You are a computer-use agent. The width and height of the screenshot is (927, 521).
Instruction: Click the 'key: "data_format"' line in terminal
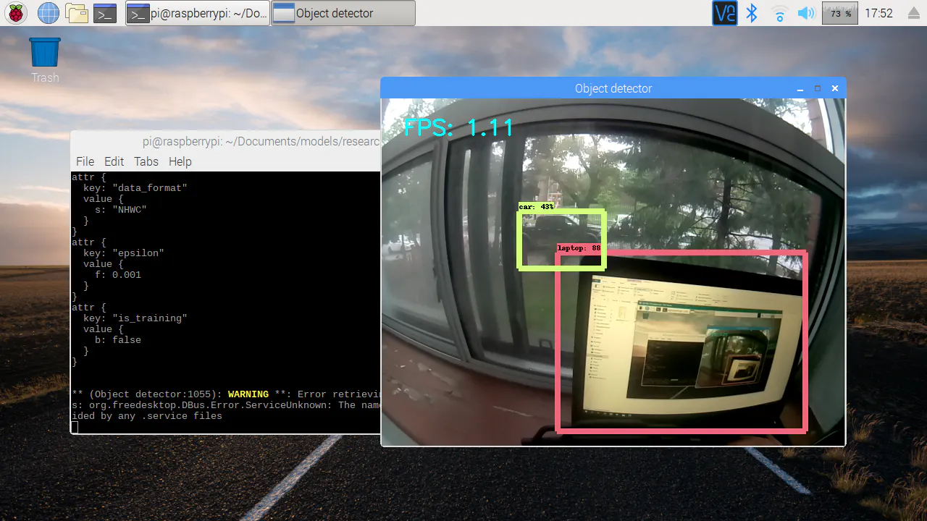coord(135,188)
